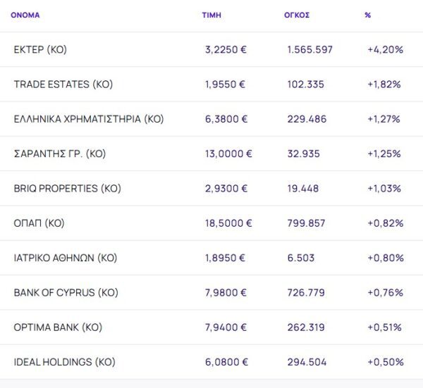Select the 1.565.597 volume value
The height and width of the screenshot is (388, 423).
pyautogui.click(x=309, y=50)
